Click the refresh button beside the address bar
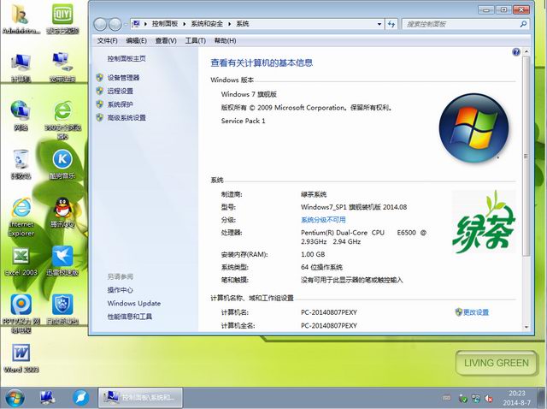The height and width of the screenshot is (409, 547). click(x=391, y=24)
